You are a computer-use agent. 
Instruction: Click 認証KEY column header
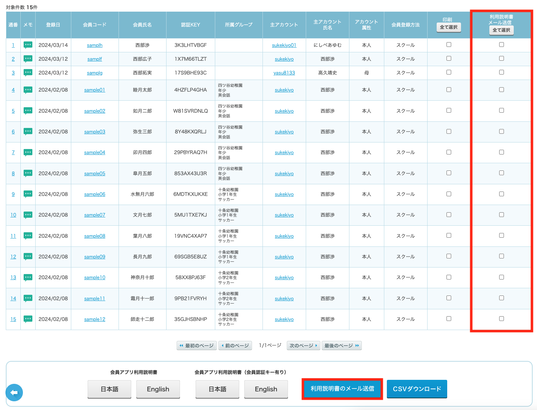click(191, 25)
